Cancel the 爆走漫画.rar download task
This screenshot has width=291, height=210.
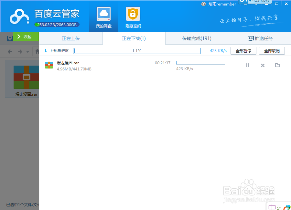click(263, 65)
